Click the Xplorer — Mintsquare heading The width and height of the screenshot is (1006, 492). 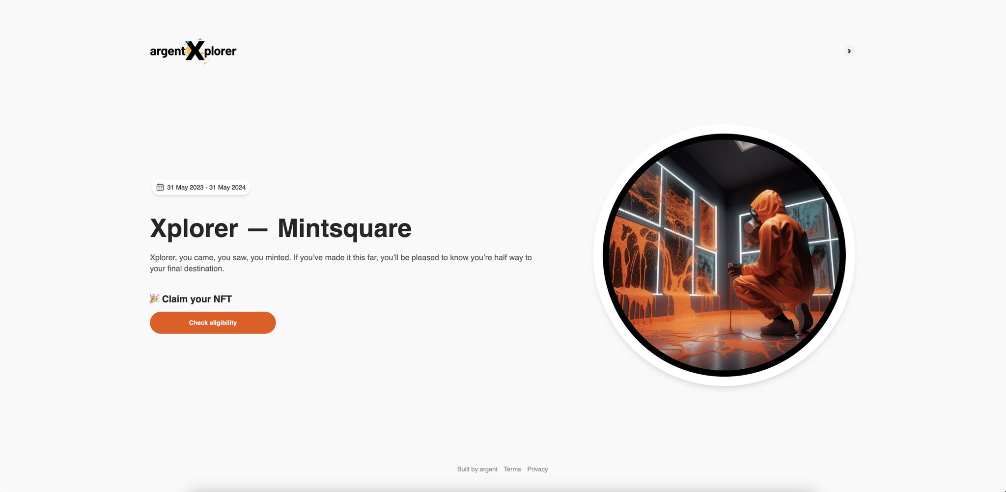tap(280, 228)
